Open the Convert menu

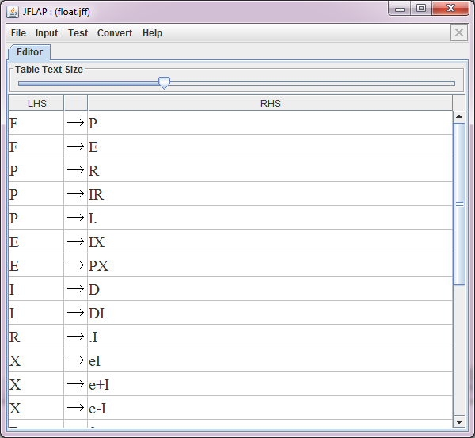[115, 33]
